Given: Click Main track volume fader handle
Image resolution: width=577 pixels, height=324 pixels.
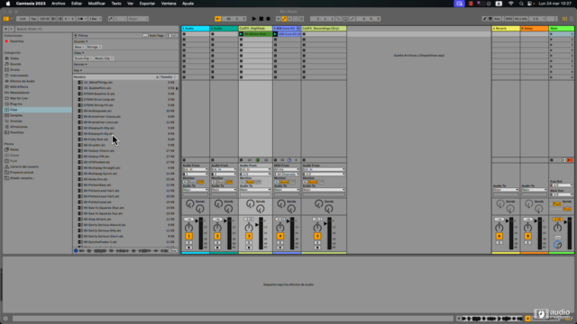Looking at the screenshot, I should click(565, 222).
